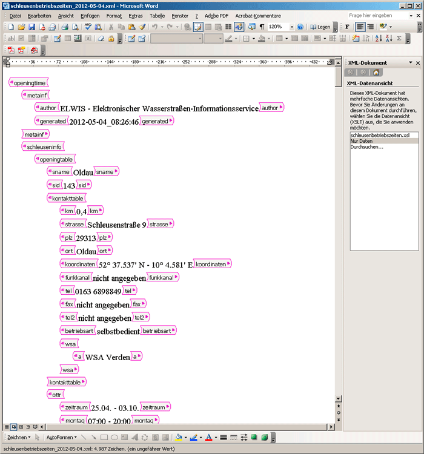Sort descending Z to A

(389, 39)
